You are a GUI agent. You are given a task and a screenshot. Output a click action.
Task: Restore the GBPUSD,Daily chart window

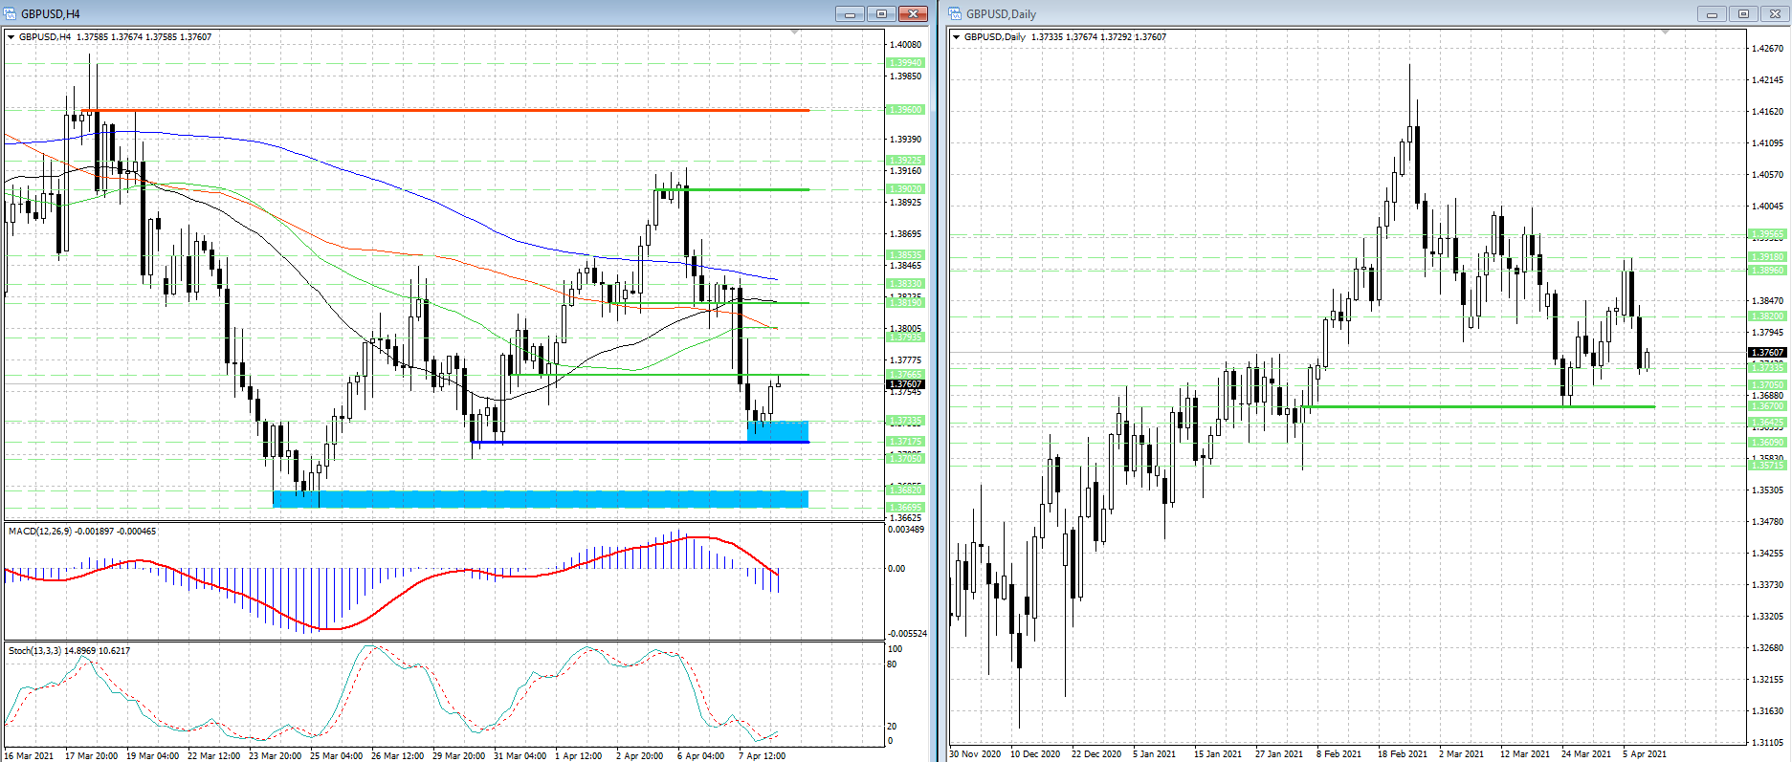pyautogui.click(x=1742, y=13)
